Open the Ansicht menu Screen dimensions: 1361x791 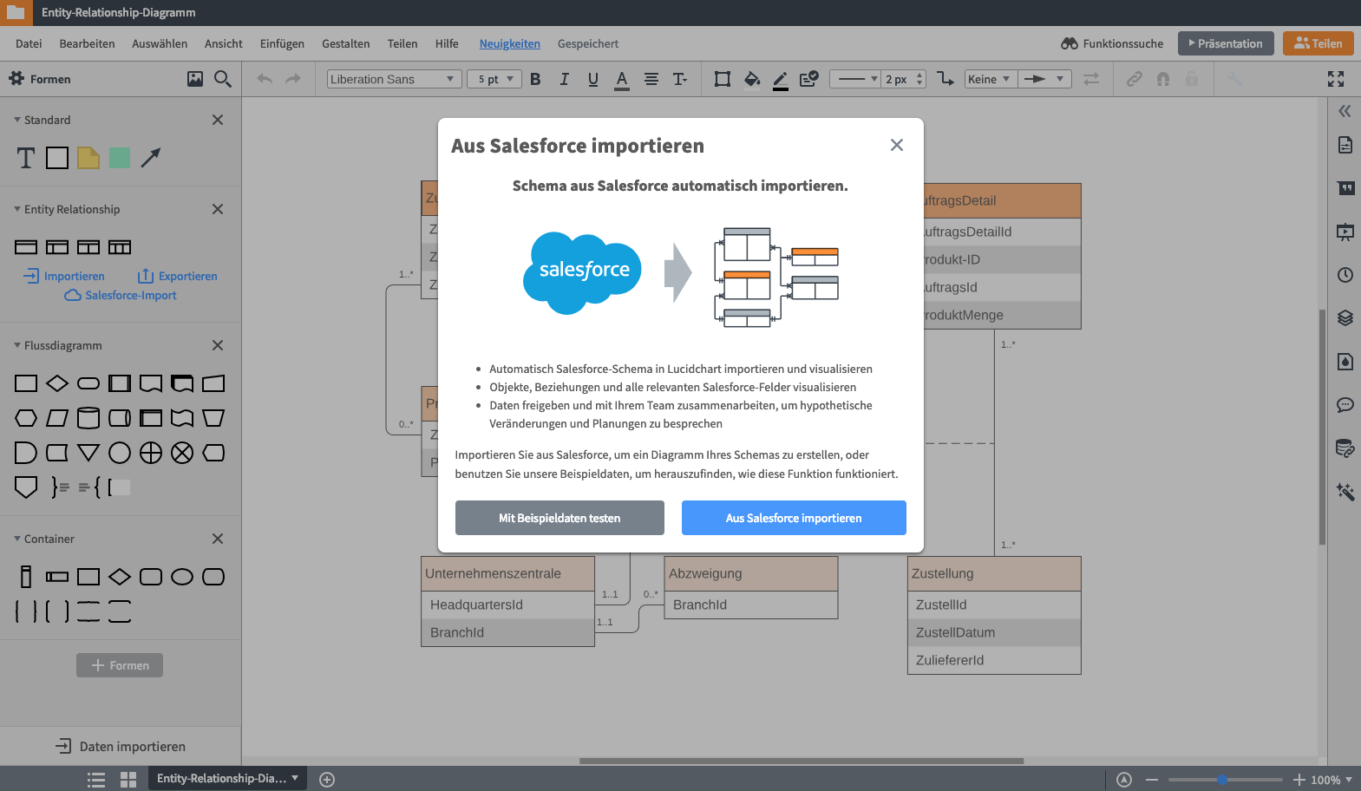point(224,43)
